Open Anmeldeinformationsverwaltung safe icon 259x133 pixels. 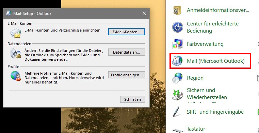(177, 10)
